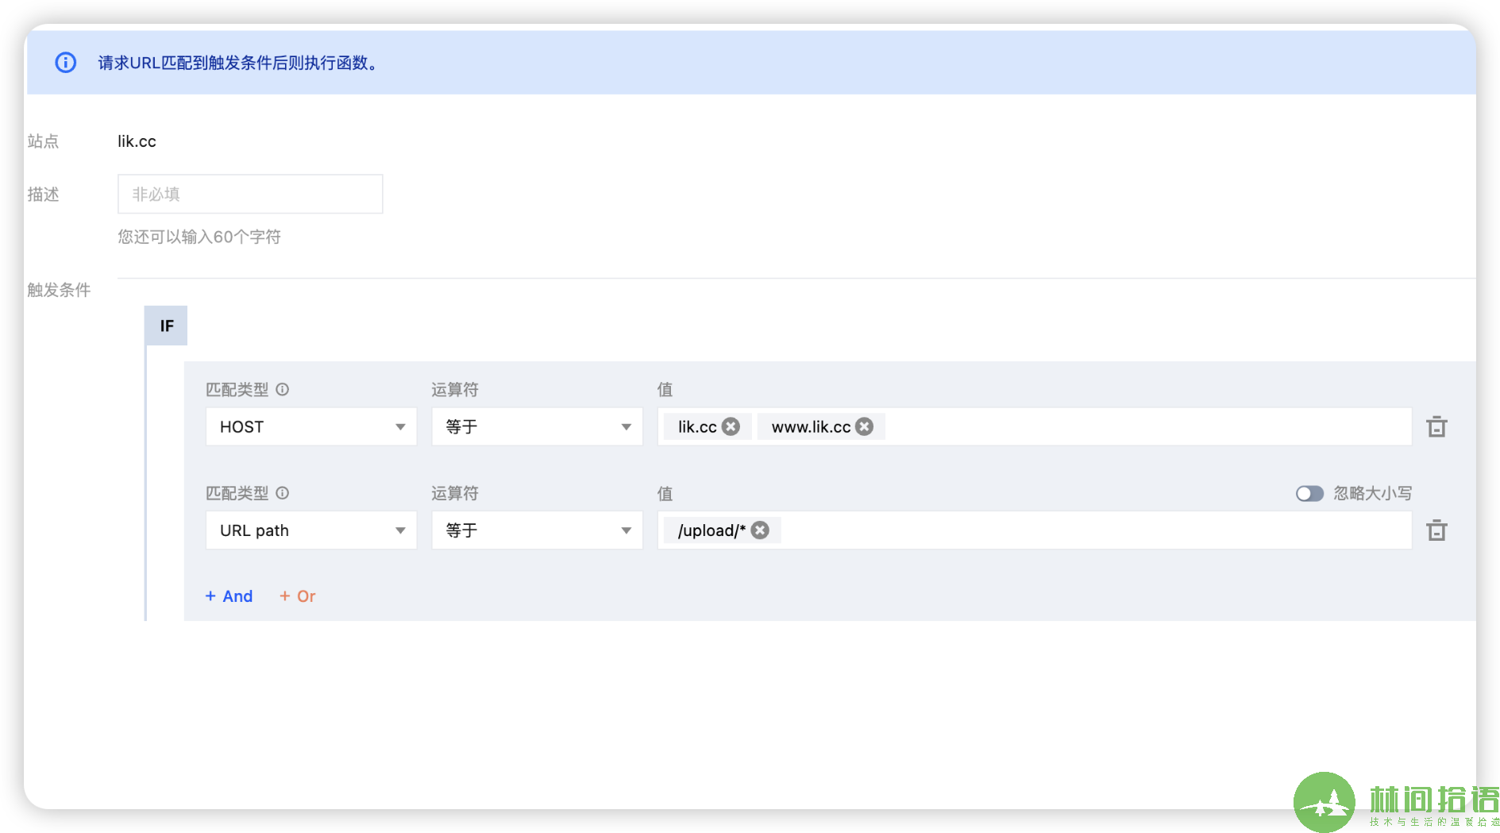1500x833 pixels.
Task: Open the HOST match type dropdown
Action: click(310, 426)
